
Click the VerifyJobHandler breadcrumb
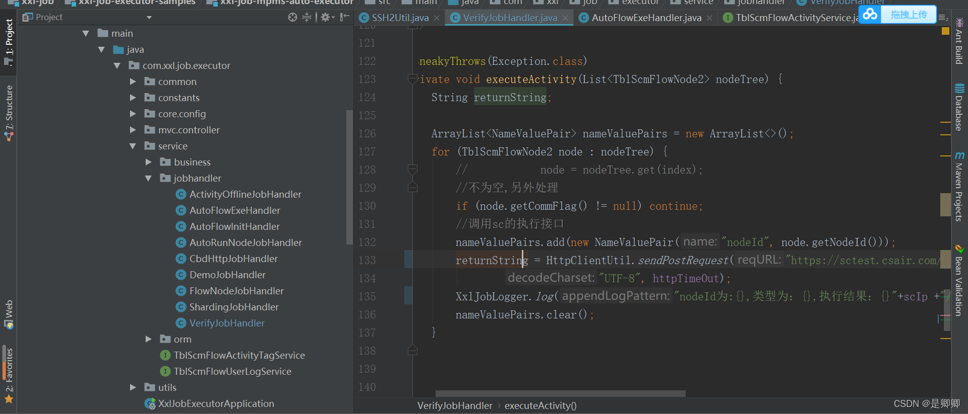pos(455,405)
